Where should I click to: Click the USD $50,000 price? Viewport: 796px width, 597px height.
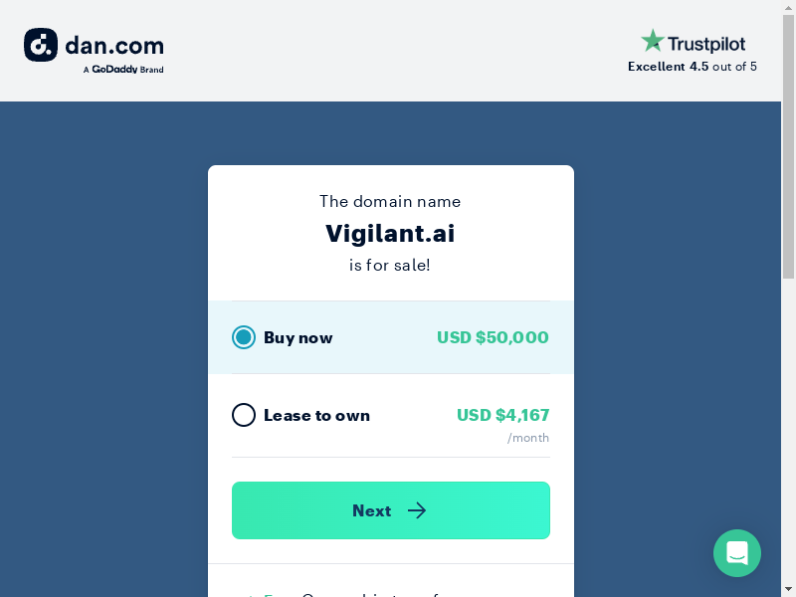point(493,337)
